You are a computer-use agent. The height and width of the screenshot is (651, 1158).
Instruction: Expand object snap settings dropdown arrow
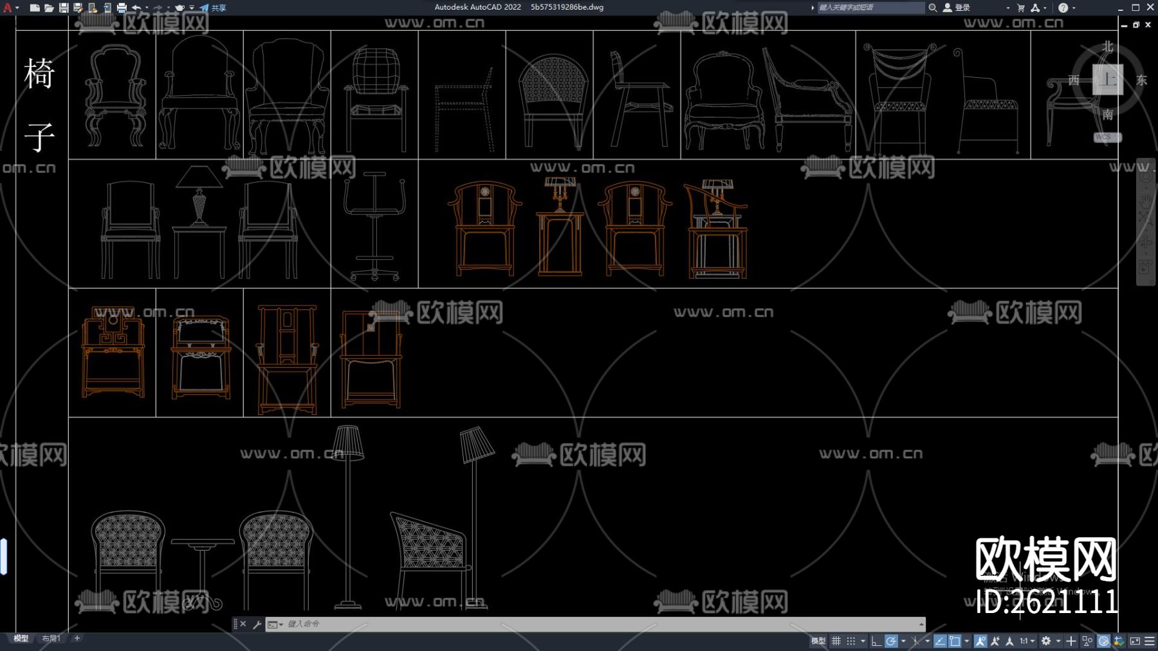click(966, 641)
